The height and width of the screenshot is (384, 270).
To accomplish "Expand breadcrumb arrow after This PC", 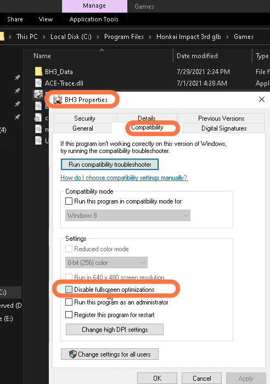I will pyautogui.click(x=44, y=37).
